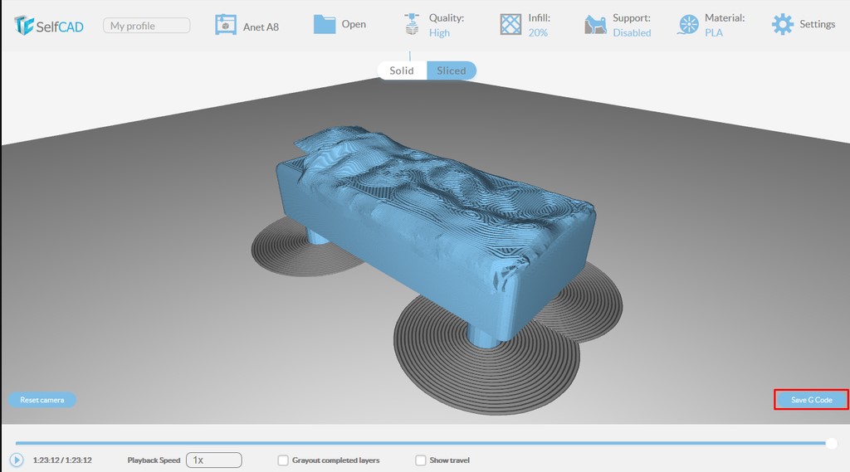This screenshot has width=850, height=472.
Task: Select the Sliced view tab
Action: pos(452,71)
